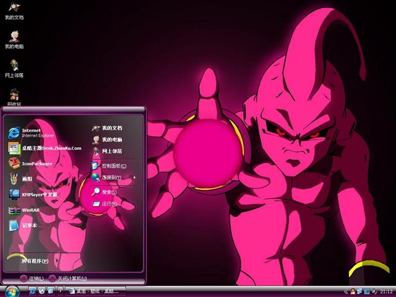Screen dimensions: 396x297
Task: Open 网上邻居 in Start menu right column
Action: point(107,151)
